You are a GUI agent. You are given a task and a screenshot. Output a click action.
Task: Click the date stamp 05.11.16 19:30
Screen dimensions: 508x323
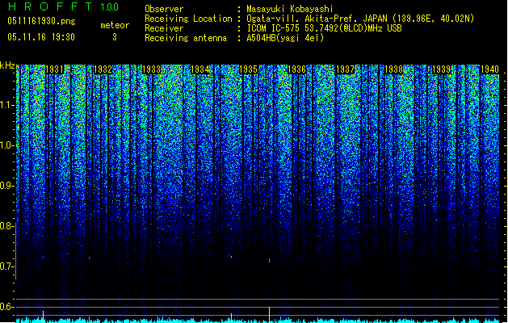coord(41,37)
